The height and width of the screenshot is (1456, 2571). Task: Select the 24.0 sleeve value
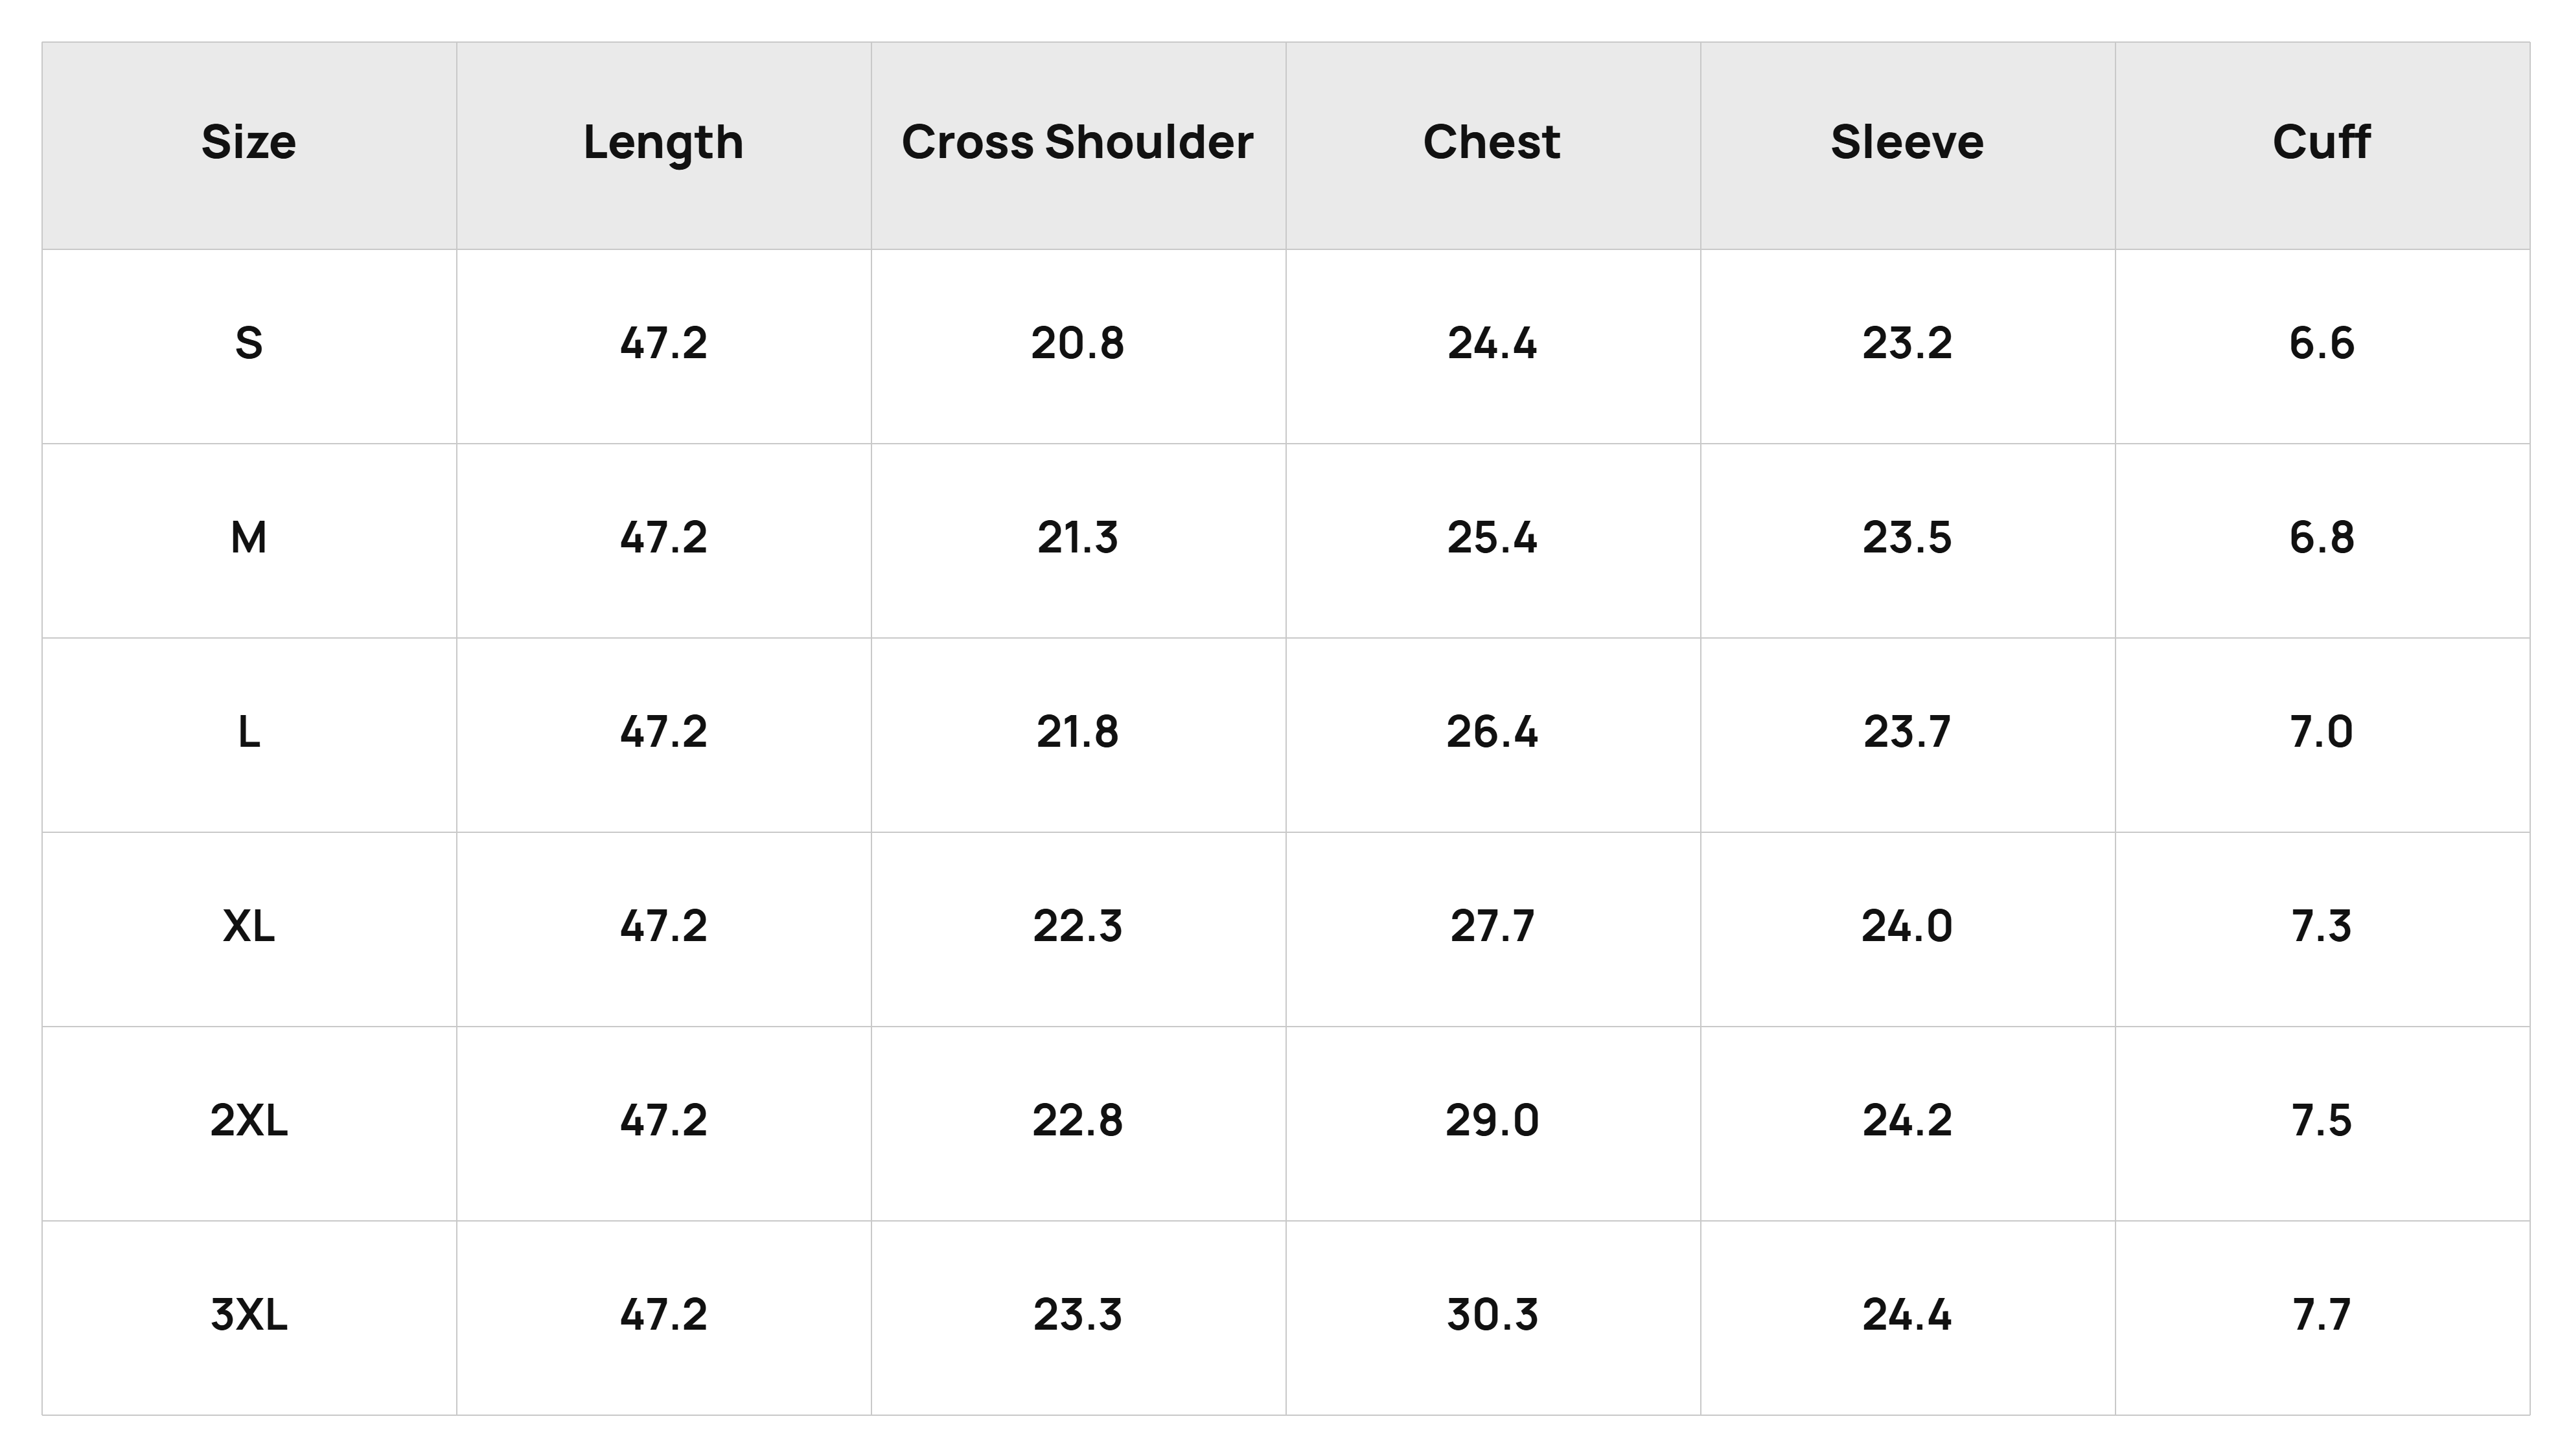(1907, 926)
